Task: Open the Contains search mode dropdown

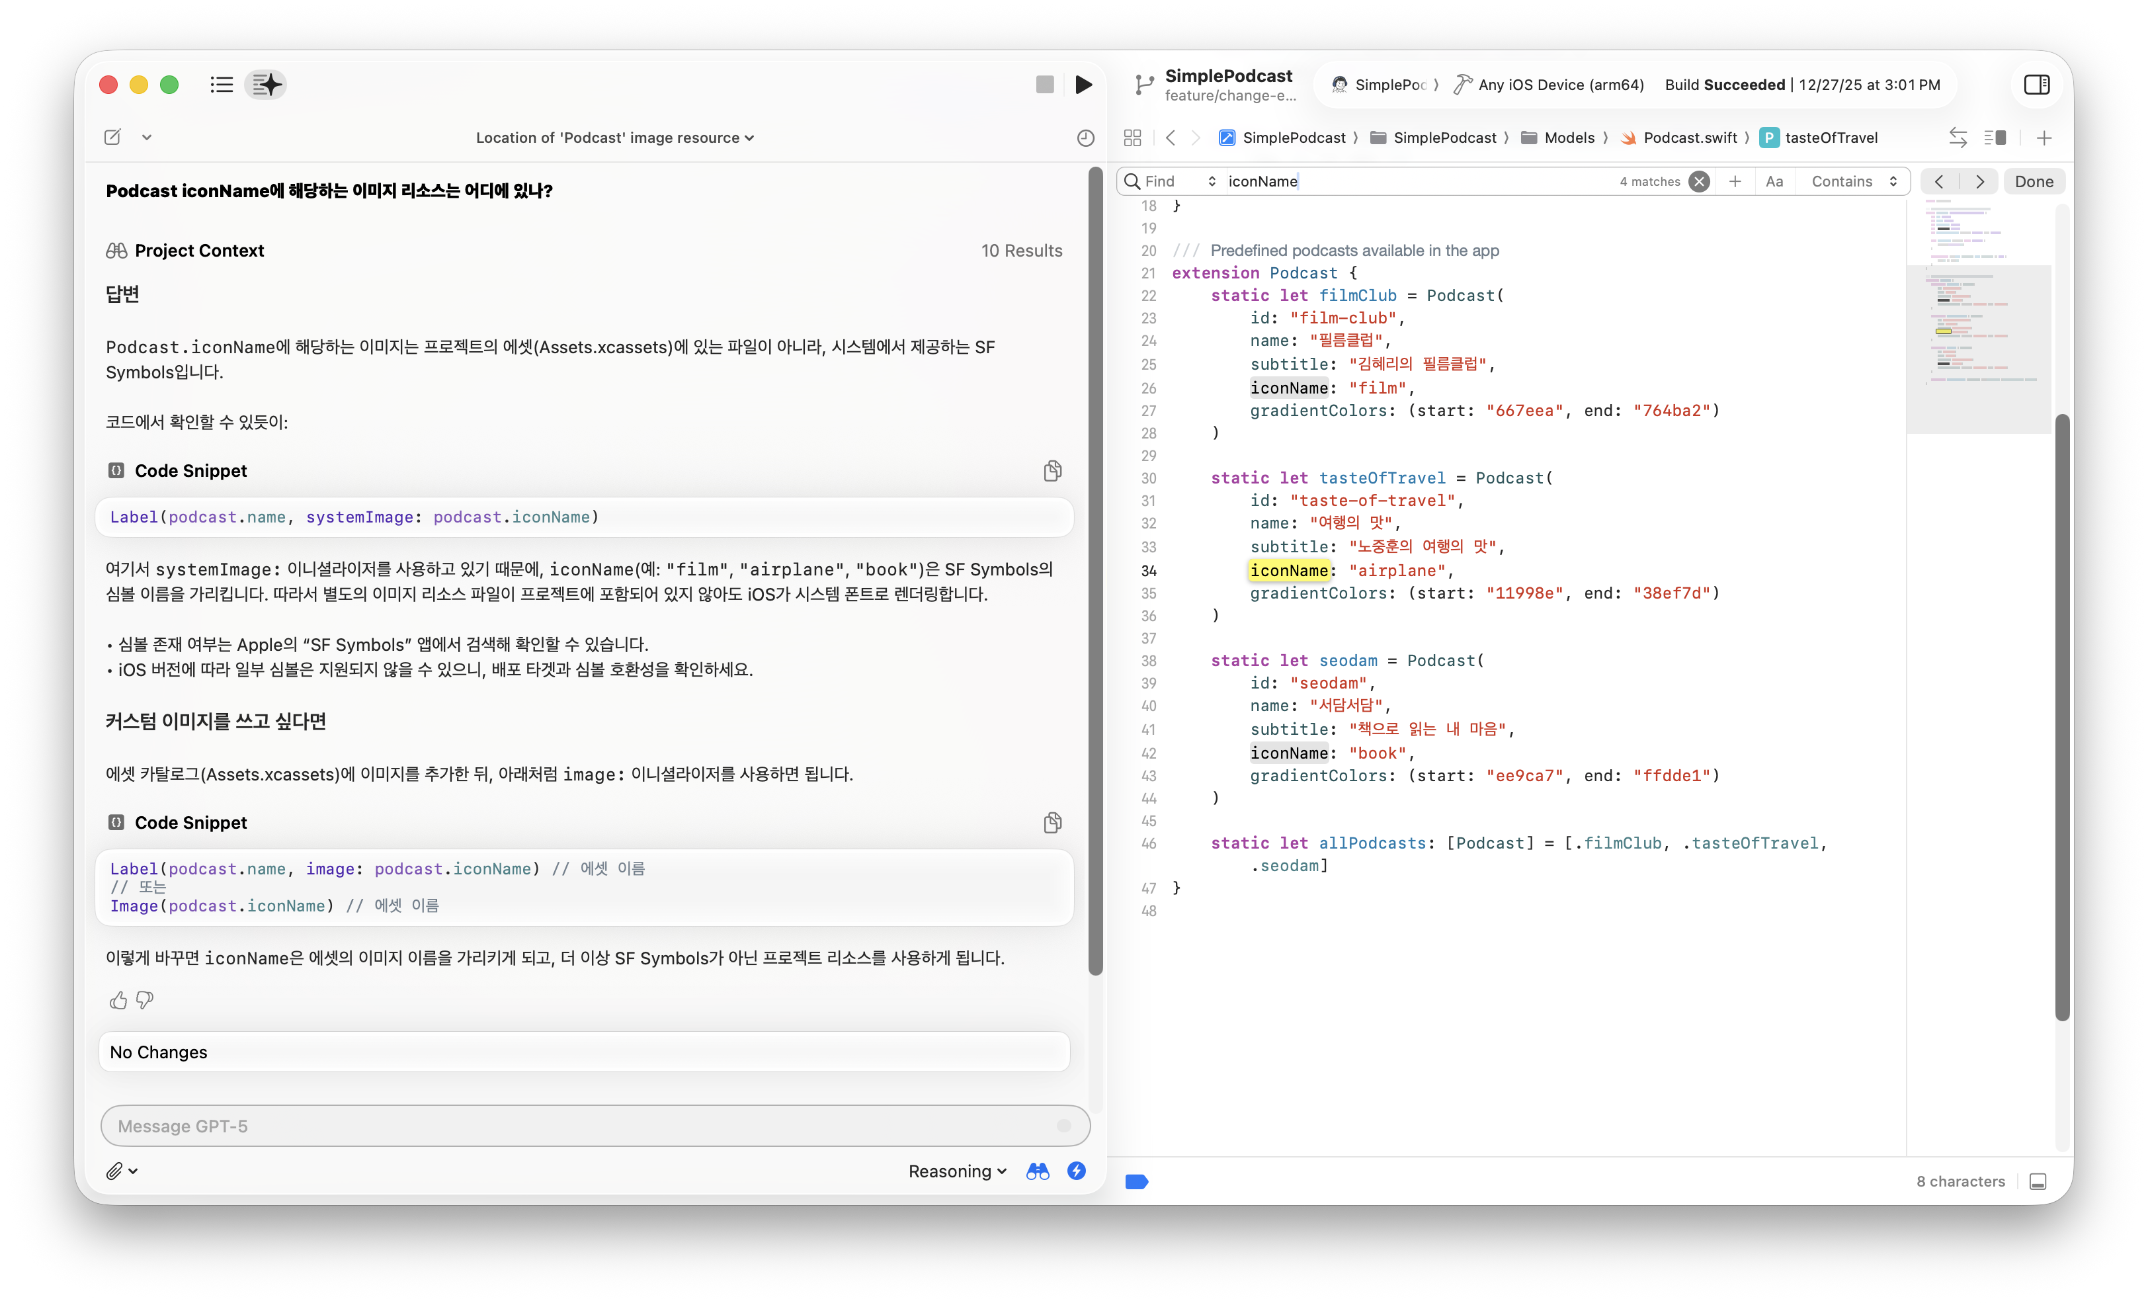Action: [1853, 181]
